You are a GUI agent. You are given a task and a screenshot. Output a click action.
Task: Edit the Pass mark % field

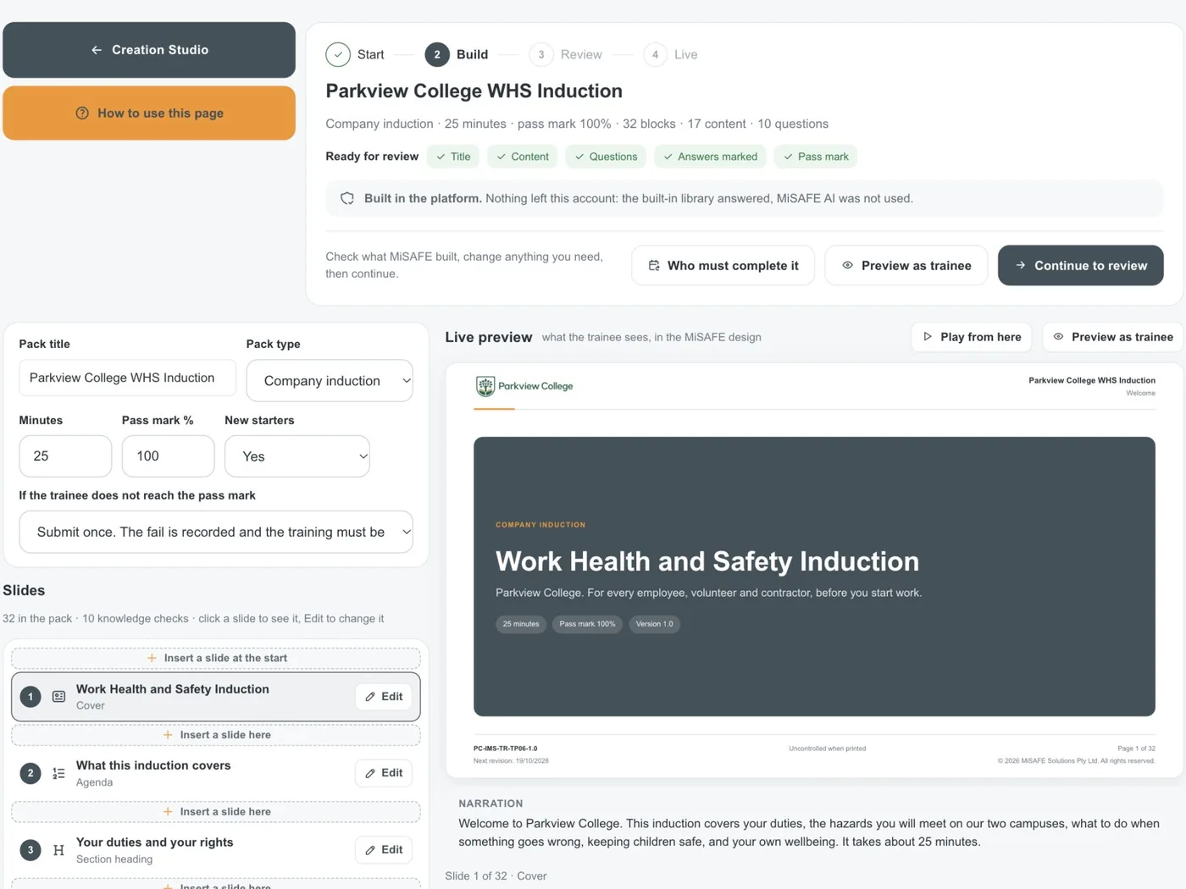coord(168,456)
